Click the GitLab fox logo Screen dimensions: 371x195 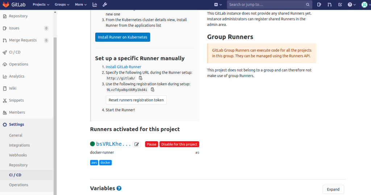tap(6, 4)
